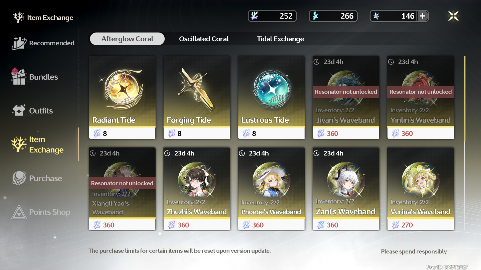
Task: Open the Bundles gift box section
Action: [x=35, y=77]
